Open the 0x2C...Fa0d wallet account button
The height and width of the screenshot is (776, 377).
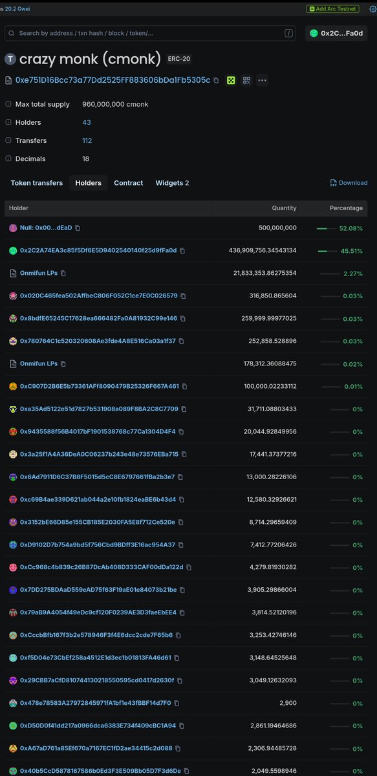[336, 33]
